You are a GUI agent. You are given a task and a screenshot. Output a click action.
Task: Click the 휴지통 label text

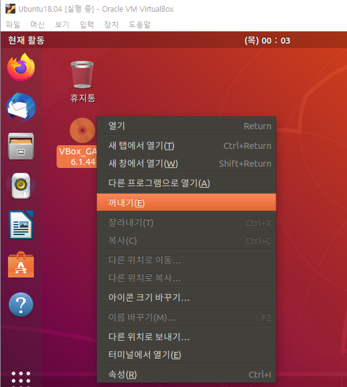[83, 98]
